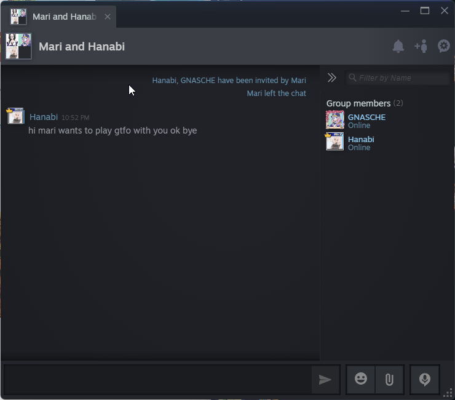Viewport: 455px width, 400px height.
Task: Click GNASCHE's avatar in members list
Action: 335,119
